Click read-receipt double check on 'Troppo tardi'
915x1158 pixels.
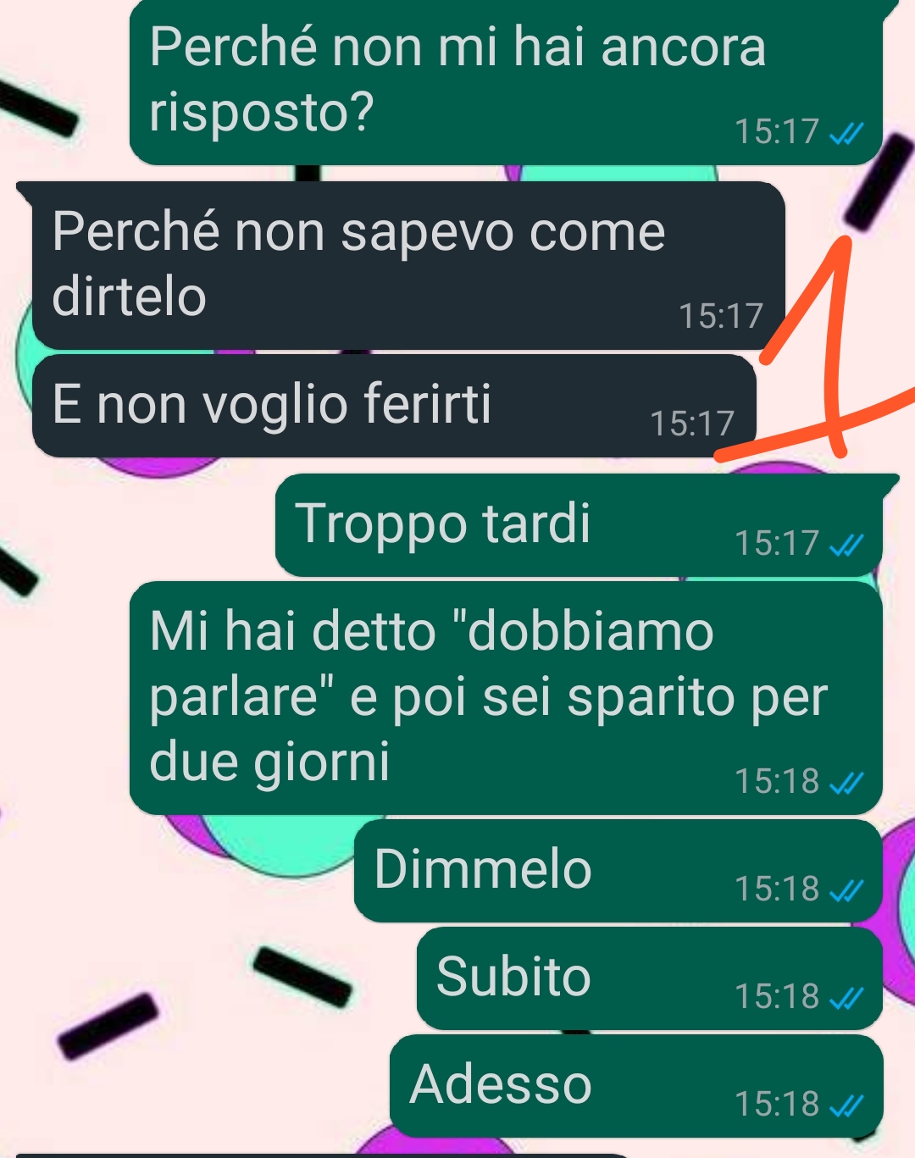coord(846,544)
